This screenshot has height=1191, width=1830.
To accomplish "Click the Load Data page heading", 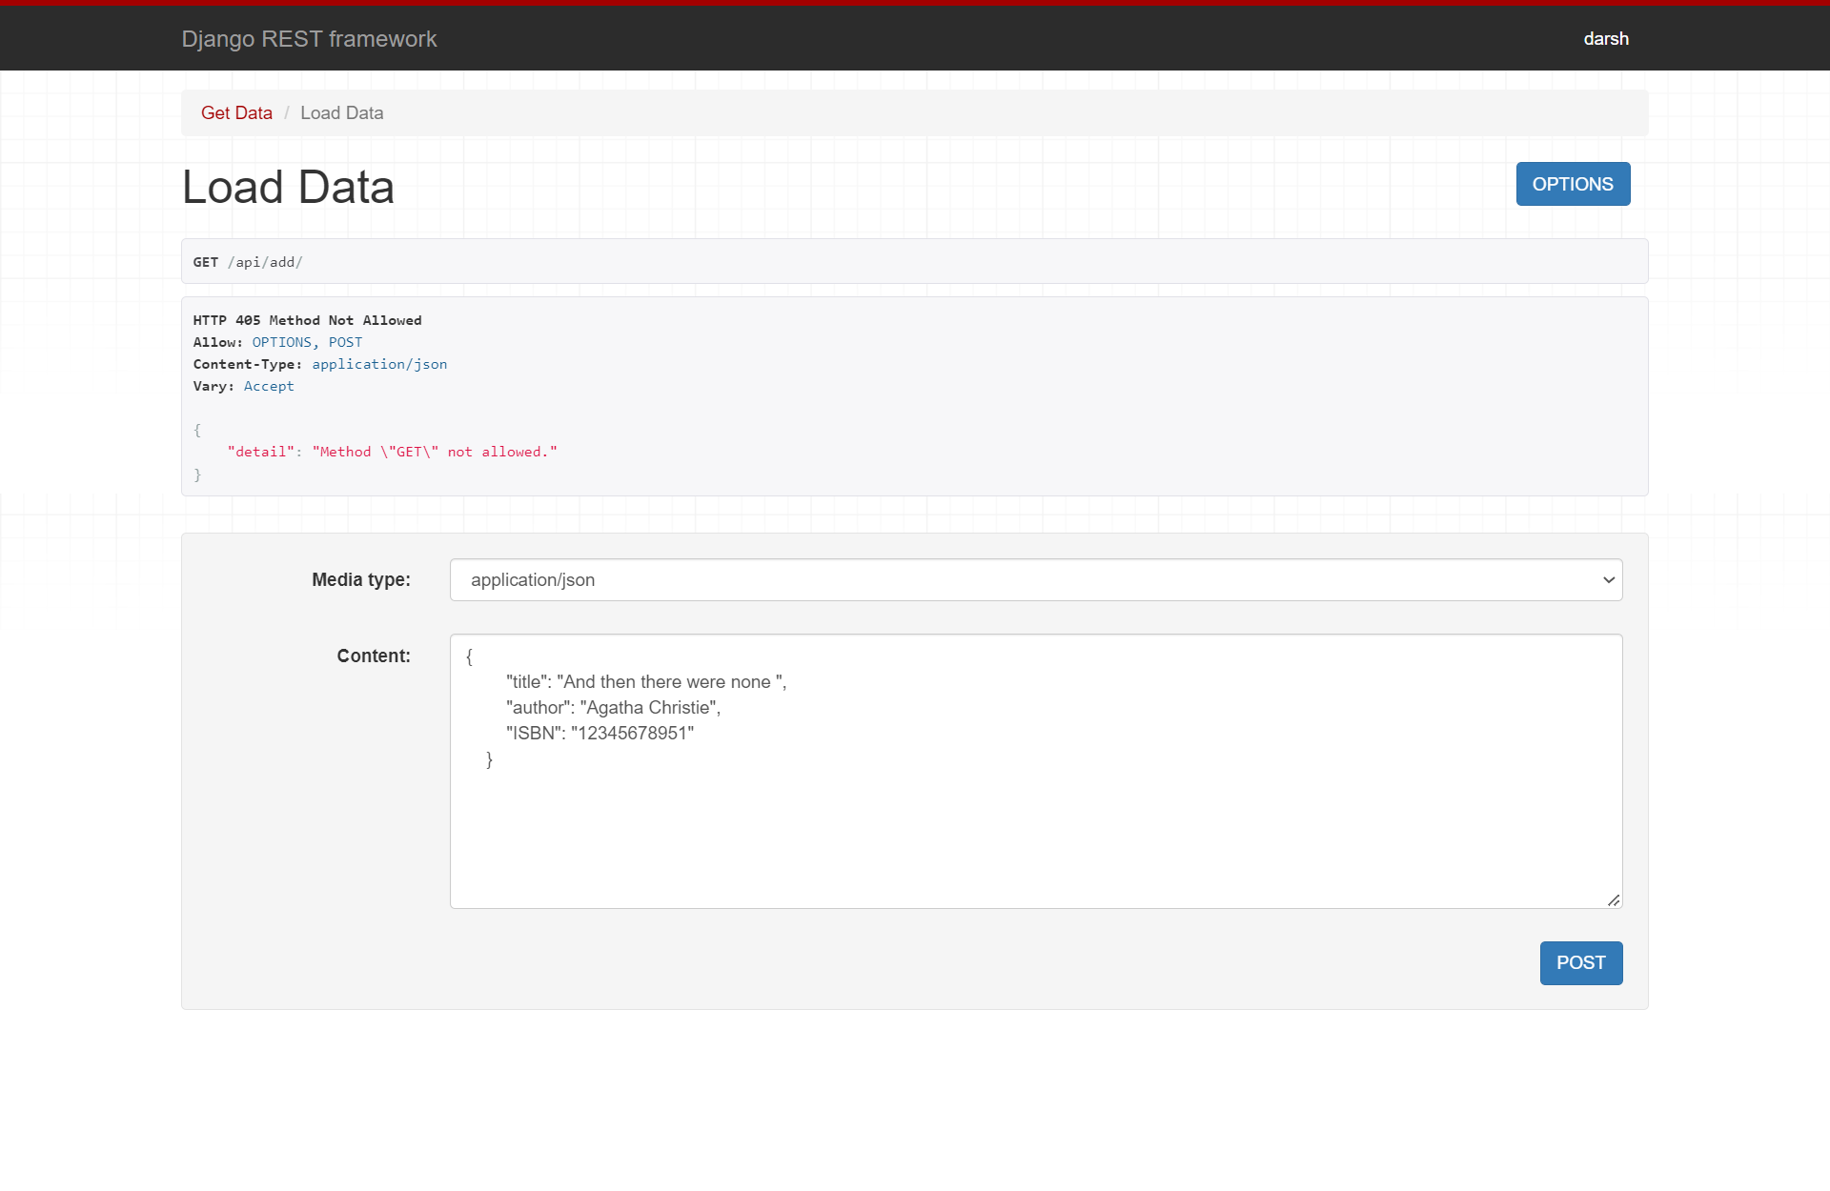I will [x=288, y=187].
